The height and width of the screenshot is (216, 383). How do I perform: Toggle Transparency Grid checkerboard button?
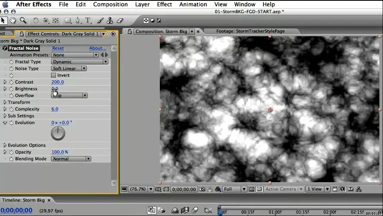click(x=259, y=189)
